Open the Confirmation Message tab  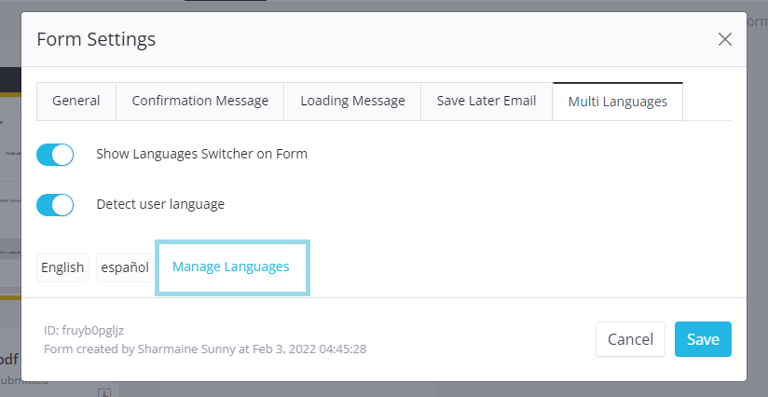pos(199,101)
